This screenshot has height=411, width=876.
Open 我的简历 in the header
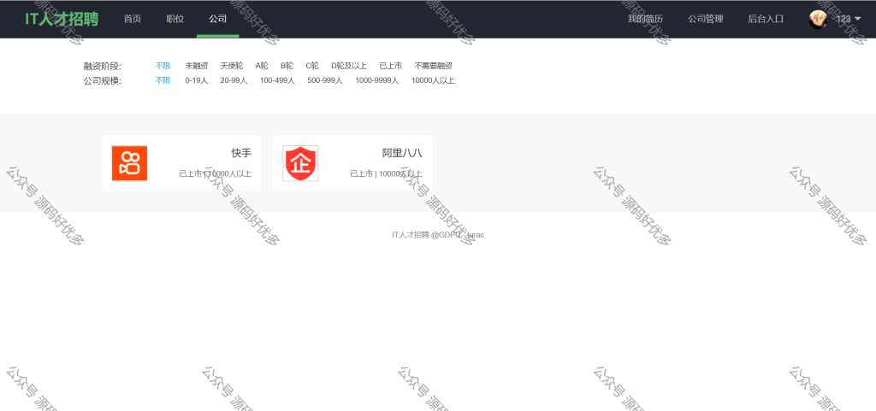645,19
